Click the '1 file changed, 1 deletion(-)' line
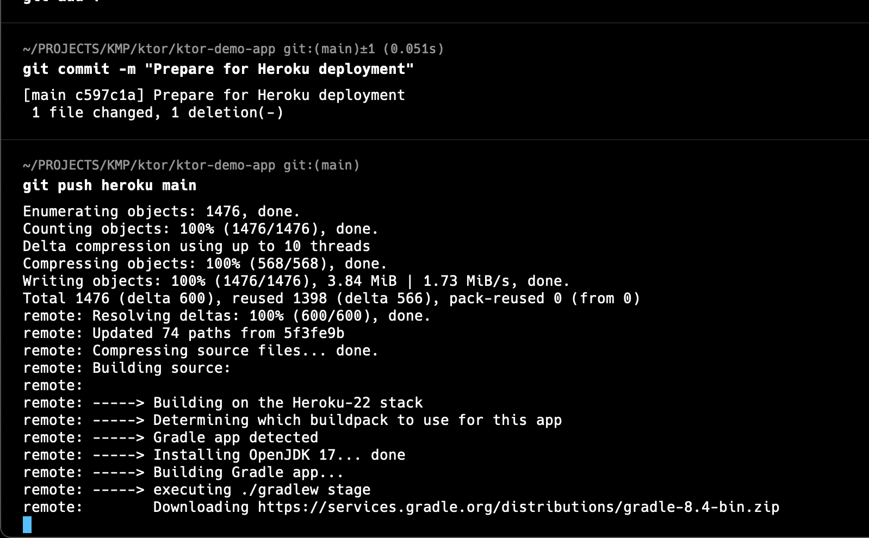 [x=157, y=112]
